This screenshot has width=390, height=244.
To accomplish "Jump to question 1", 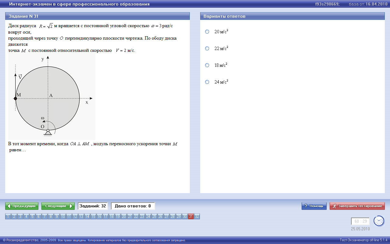I will [8, 217].
